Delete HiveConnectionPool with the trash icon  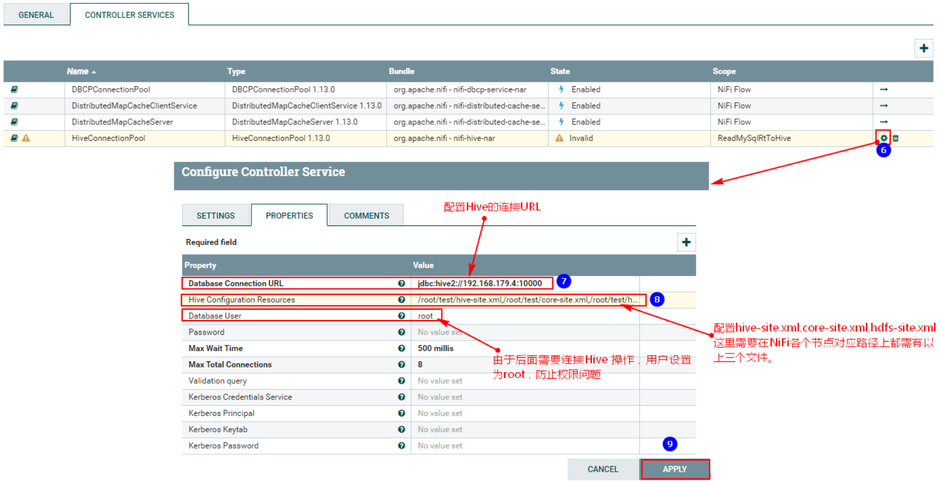click(895, 138)
